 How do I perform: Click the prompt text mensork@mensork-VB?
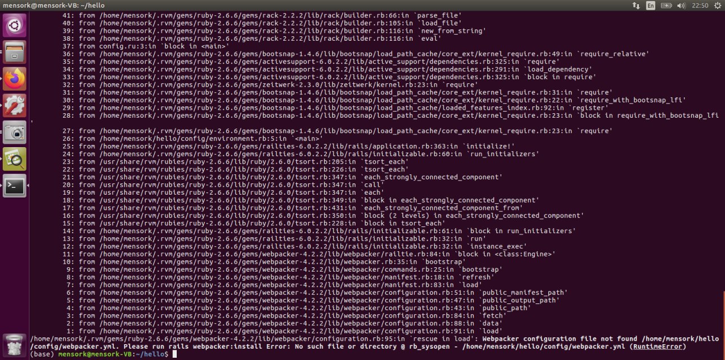click(95, 354)
